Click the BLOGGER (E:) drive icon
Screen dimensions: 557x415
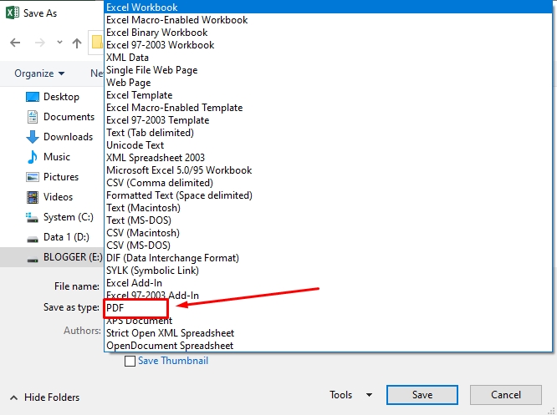click(33, 259)
